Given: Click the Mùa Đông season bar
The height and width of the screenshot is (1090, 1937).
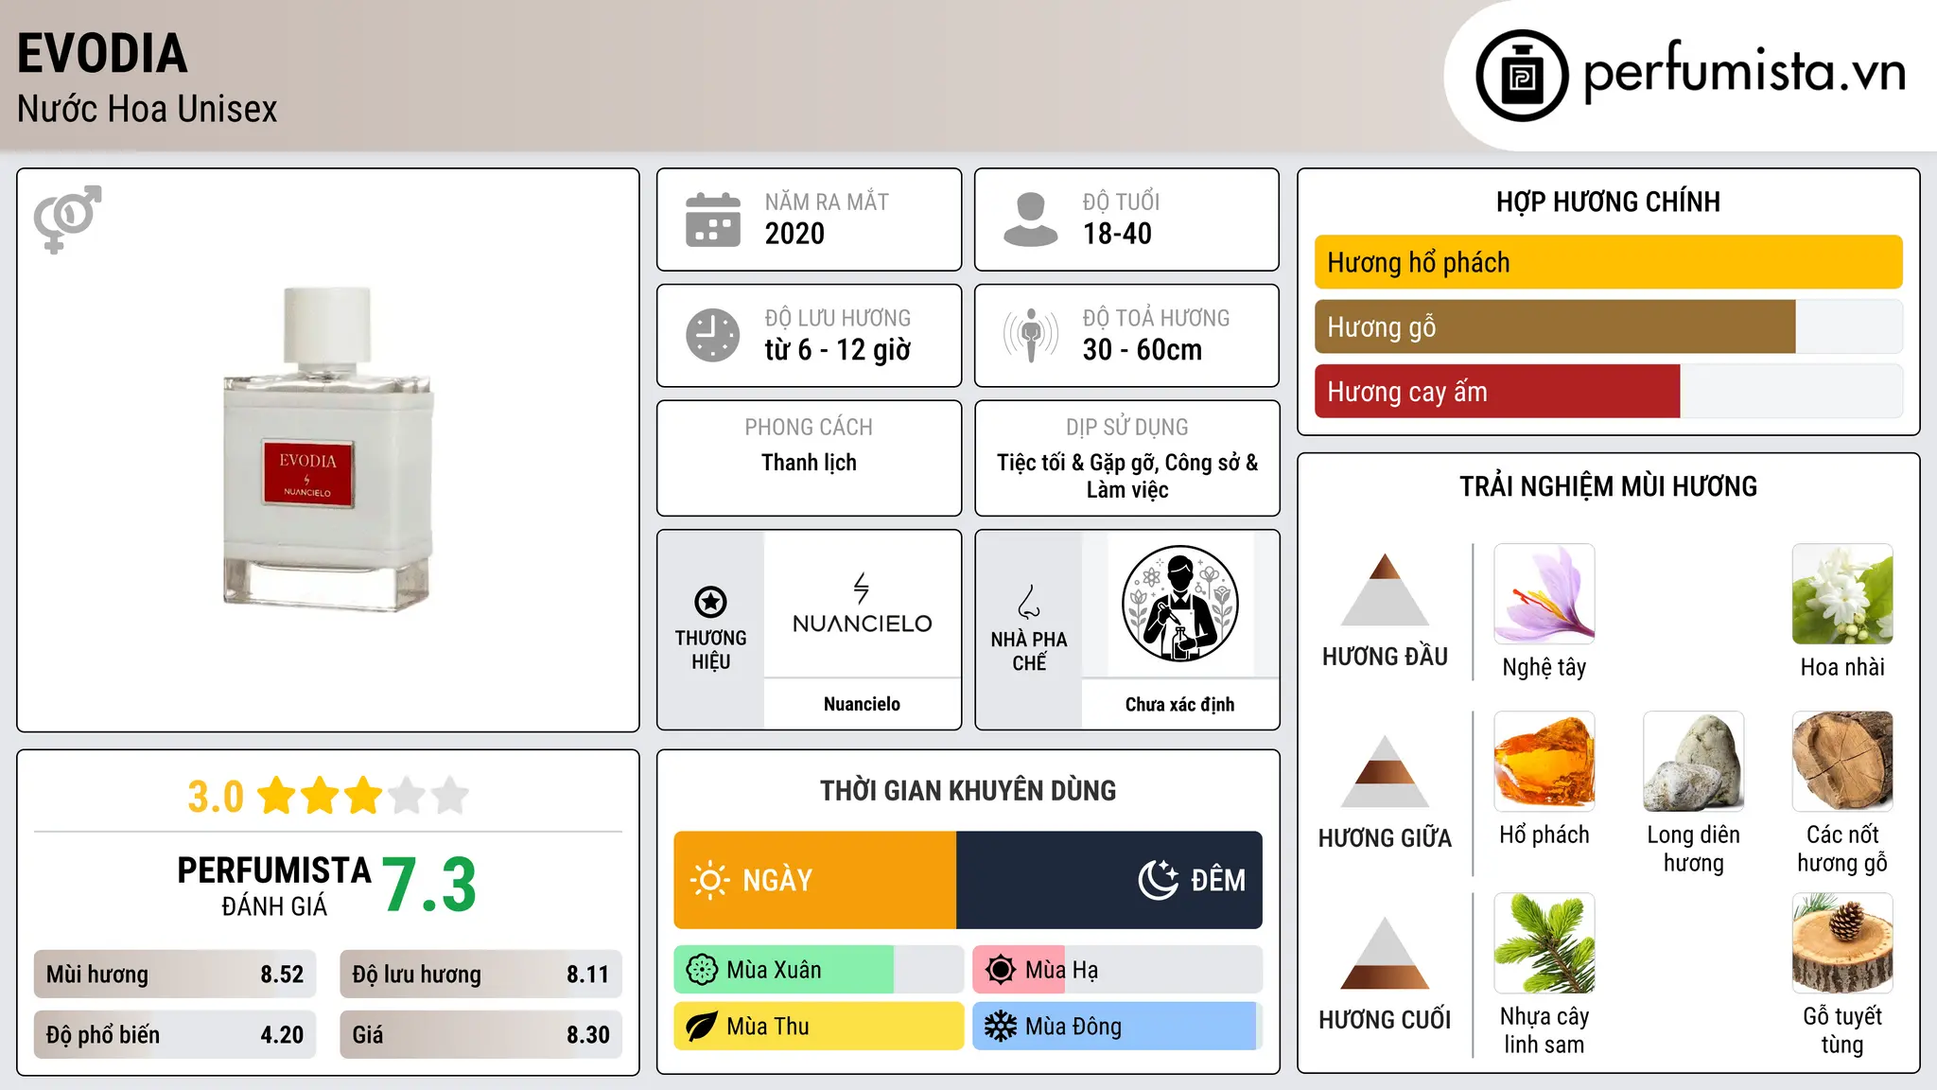Looking at the screenshot, I should click(1117, 1027).
